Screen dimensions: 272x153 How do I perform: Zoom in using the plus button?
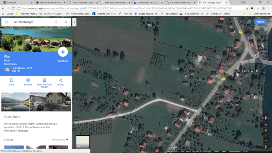point(266,136)
